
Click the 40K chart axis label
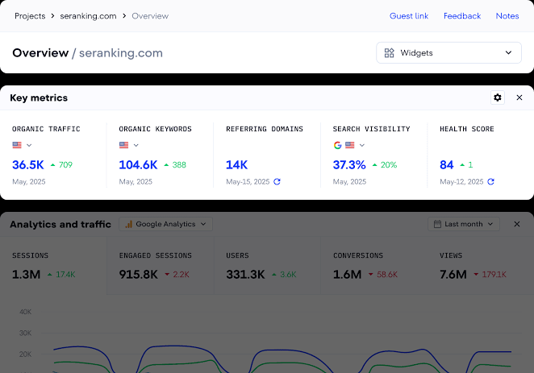26,312
